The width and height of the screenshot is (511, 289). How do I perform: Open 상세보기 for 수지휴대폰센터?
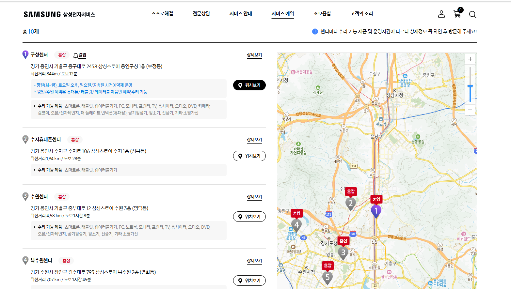(254, 140)
